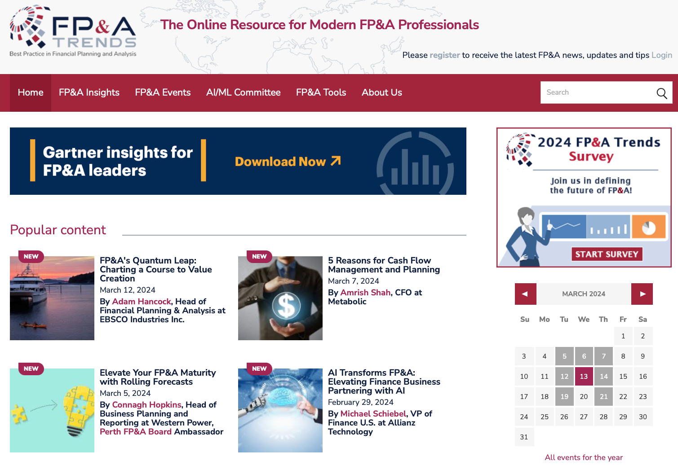The width and height of the screenshot is (678, 465).
Task: Open dollar sign hands article thumbnail
Action: (280, 298)
